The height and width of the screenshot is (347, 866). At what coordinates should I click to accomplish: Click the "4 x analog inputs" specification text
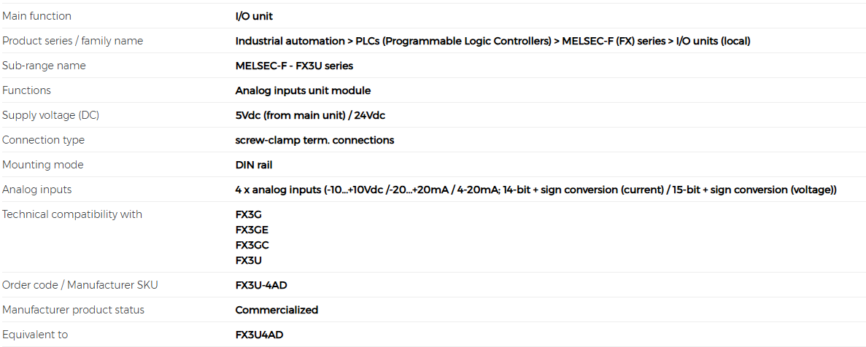[x=536, y=190]
